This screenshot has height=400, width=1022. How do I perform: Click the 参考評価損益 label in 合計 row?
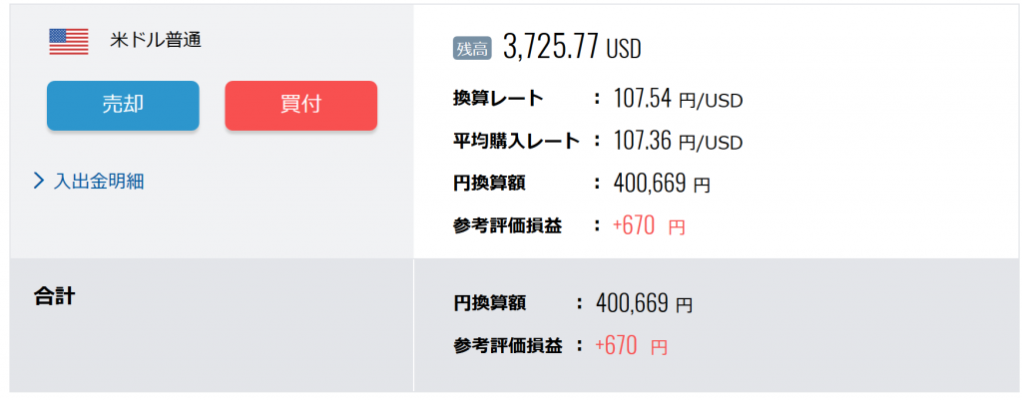point(507,346)
